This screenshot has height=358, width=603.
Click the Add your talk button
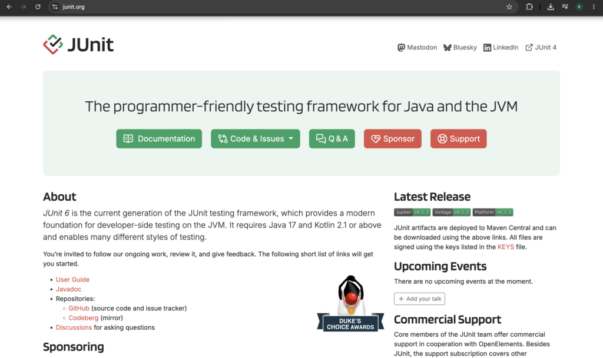(x=419, y=299)
